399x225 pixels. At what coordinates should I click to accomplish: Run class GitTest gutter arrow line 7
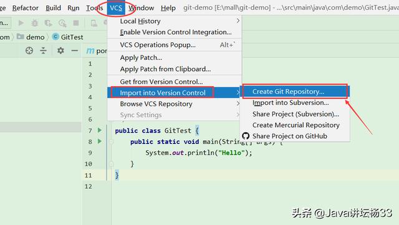coord(100,130)
